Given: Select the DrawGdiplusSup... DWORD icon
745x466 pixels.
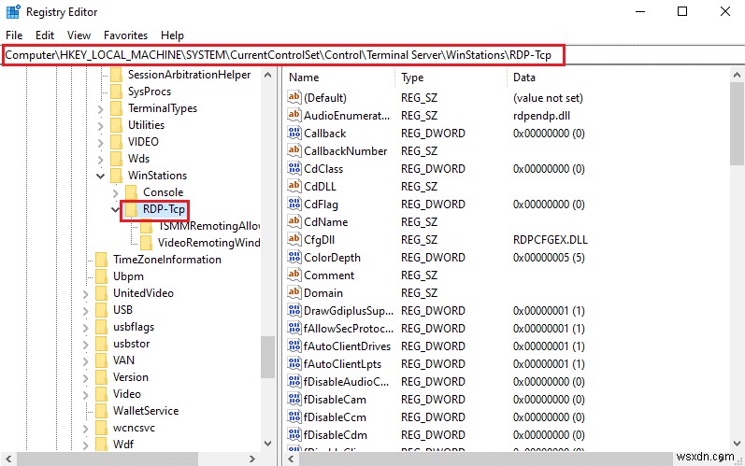Looking at the screenshot, I should 294,310.
